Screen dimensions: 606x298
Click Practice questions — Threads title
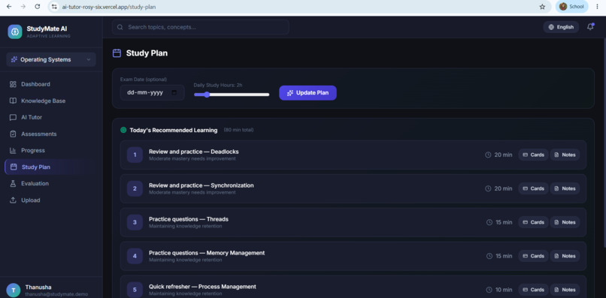point(189,219)
